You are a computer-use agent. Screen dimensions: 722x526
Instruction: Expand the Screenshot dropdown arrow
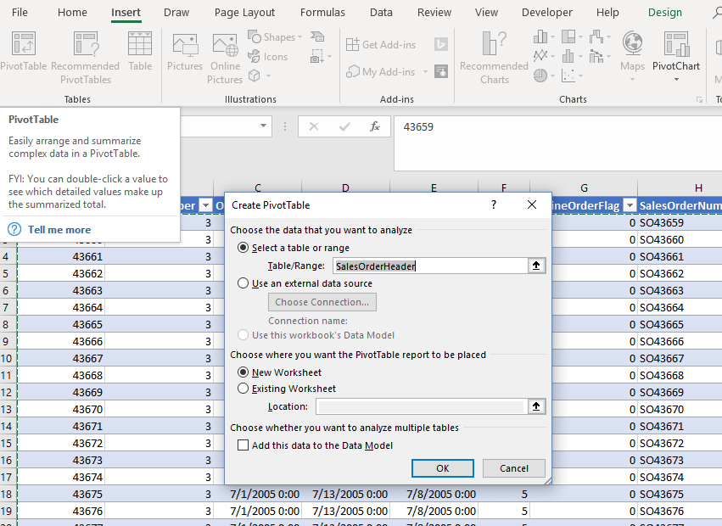tap(329, 57)
